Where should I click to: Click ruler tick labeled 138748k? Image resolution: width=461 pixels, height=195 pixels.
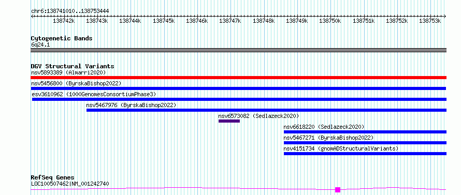click(264, 21)
